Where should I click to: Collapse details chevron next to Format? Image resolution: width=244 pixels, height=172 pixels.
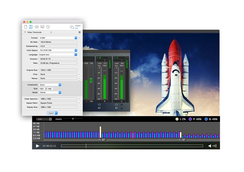(x=79, y=38)
